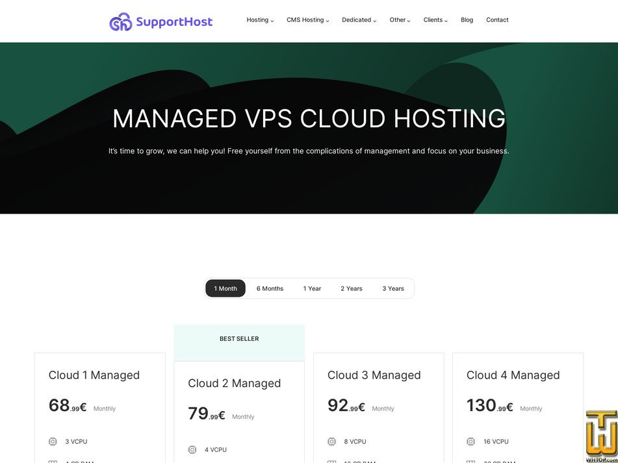Open the Blog page
Viewport: 618px width, 463px height.
tap(467, 20)
